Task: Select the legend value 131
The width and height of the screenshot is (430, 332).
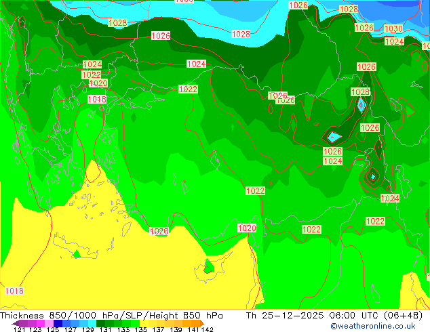Action: 105,329
